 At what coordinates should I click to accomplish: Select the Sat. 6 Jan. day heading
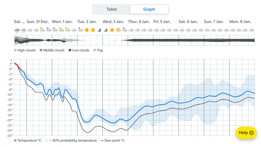[x=188, y=22]
